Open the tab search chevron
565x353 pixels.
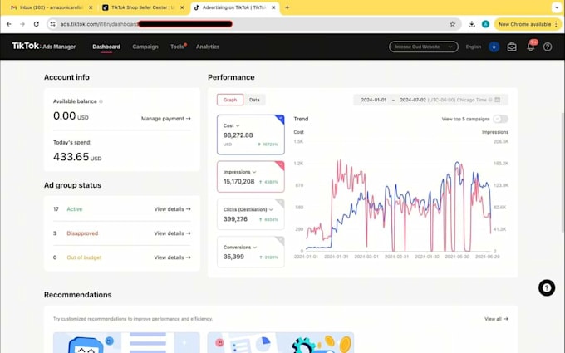[557, 7]
